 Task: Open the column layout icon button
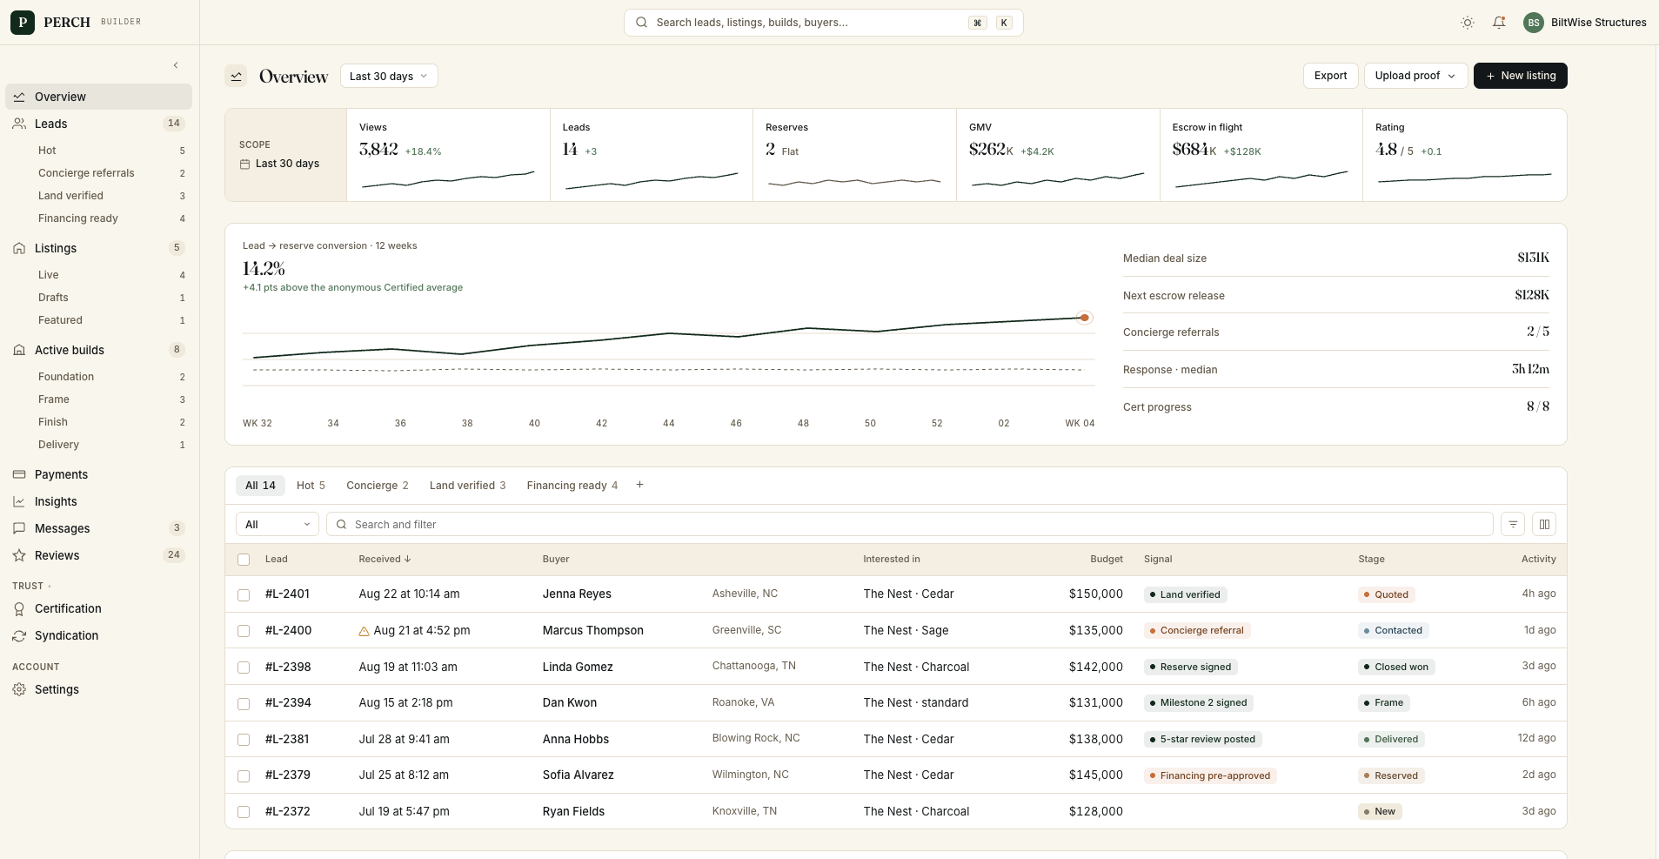point(1544,524)
